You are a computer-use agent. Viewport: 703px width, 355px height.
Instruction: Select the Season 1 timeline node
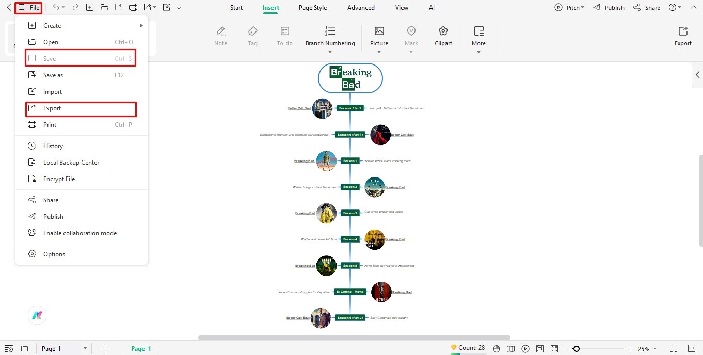point(350,161)
